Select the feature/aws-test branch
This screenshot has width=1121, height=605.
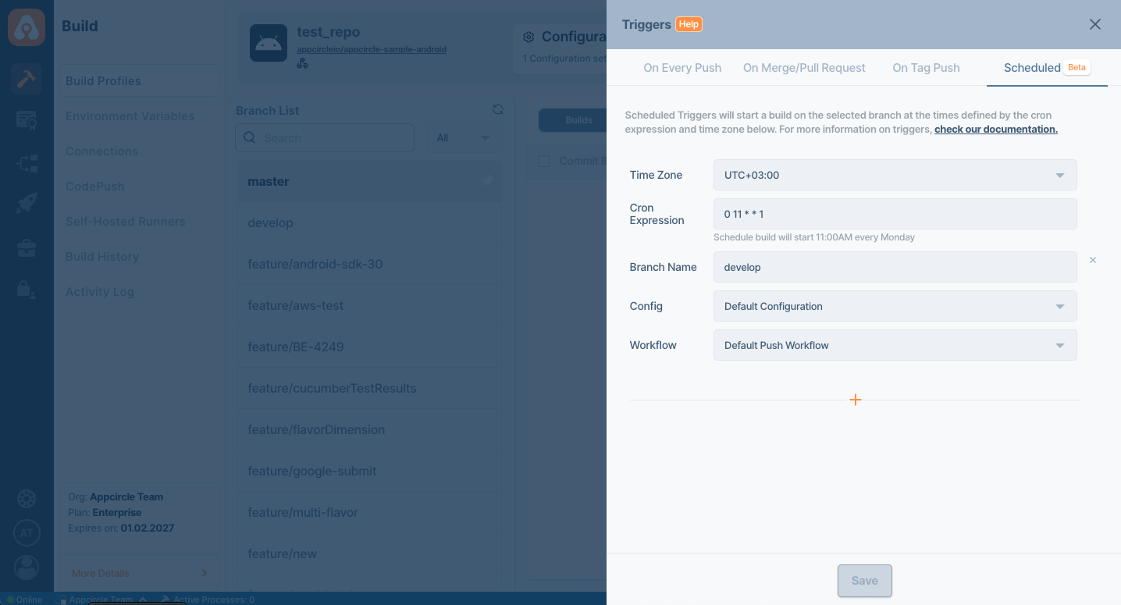pos(369,305)
